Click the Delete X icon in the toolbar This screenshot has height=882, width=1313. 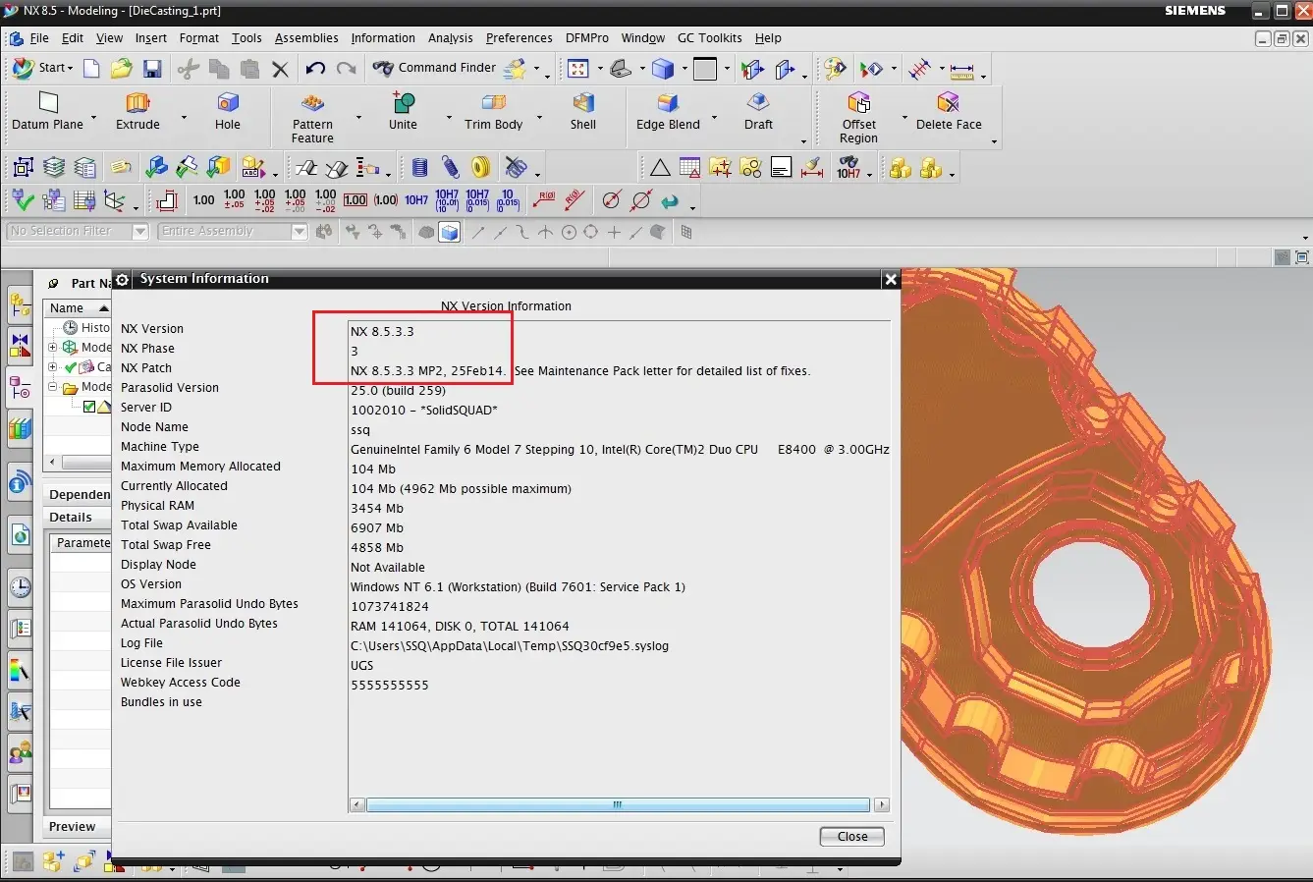tap(280, 69)
